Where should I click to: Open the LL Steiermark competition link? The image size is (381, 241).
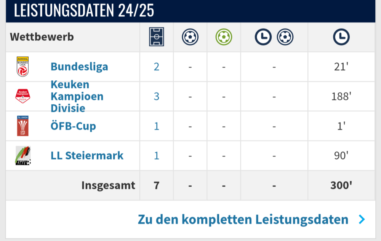pyautogui.click(x=87, y=156)
